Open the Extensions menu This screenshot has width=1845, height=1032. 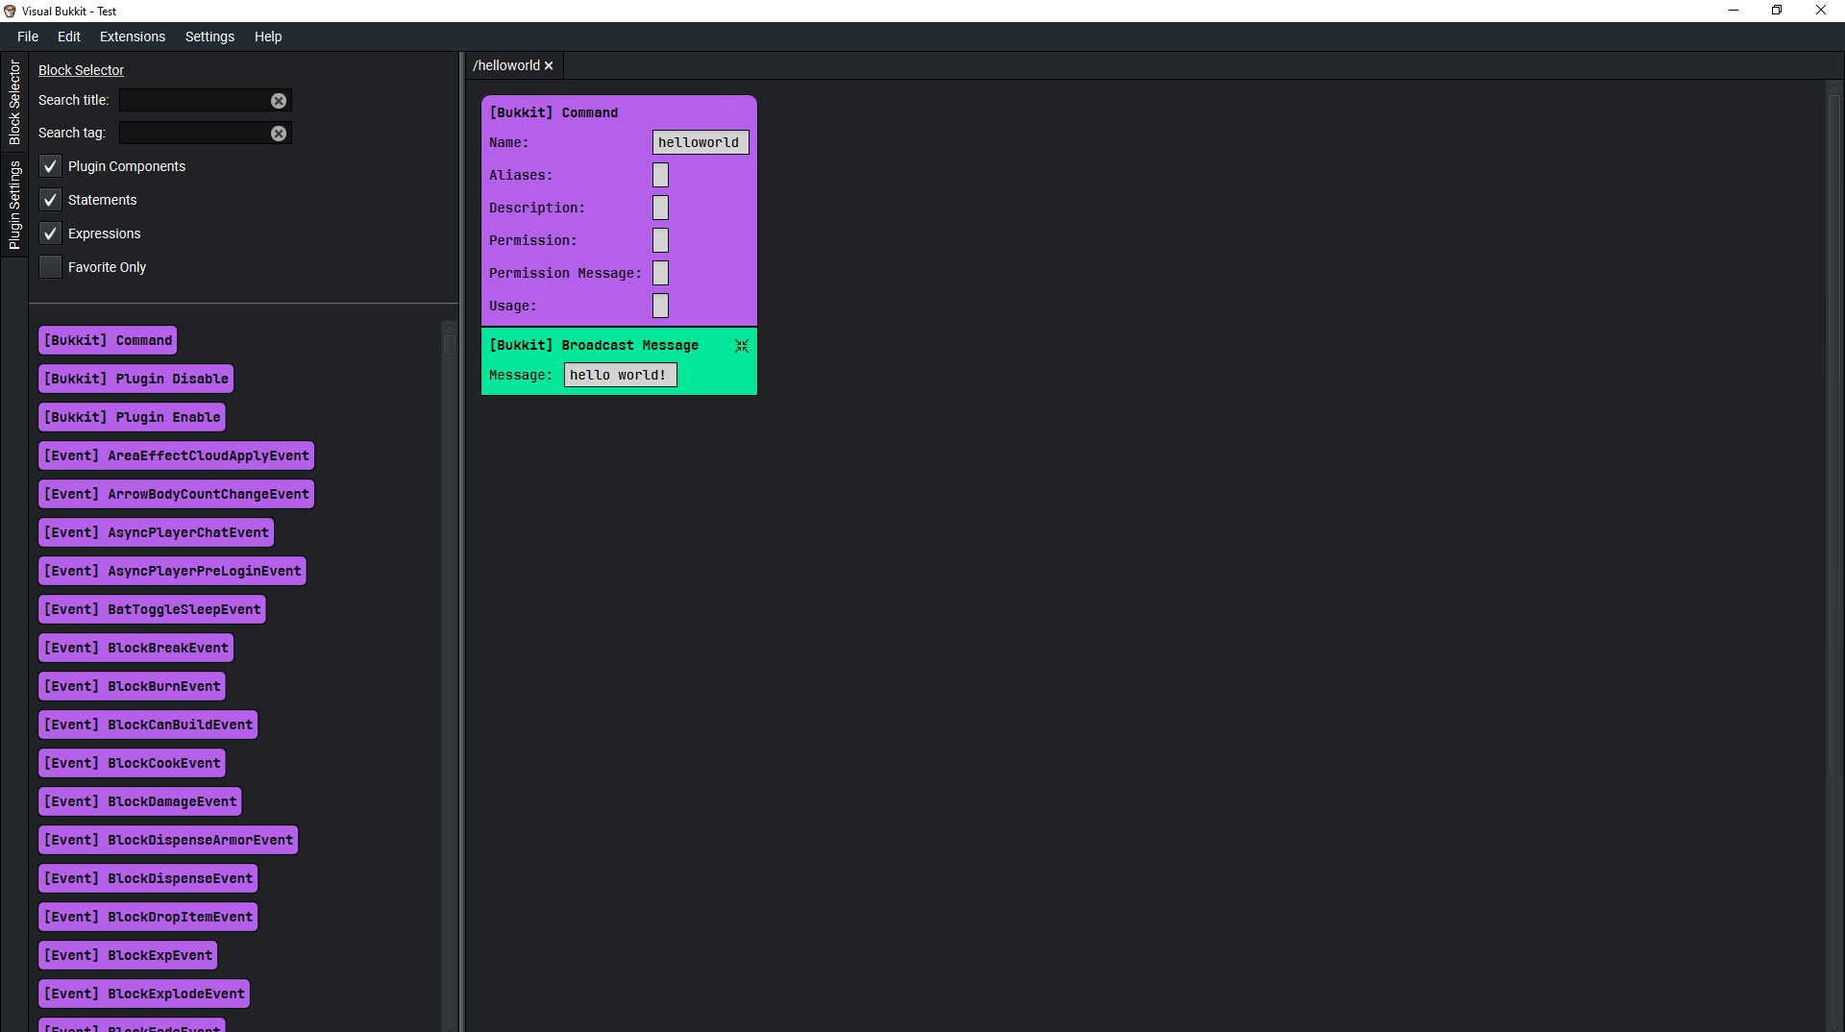(133, 37)
